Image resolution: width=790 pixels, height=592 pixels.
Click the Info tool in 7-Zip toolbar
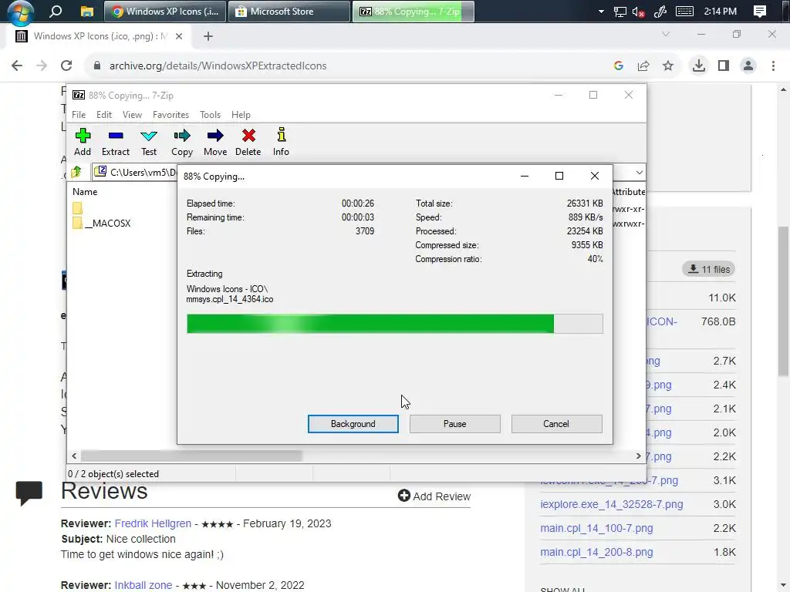click(x=281, y=142)
